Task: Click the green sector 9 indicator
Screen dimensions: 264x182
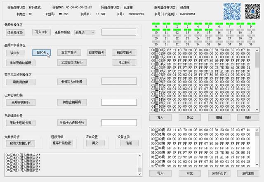Action: point(251,24)
